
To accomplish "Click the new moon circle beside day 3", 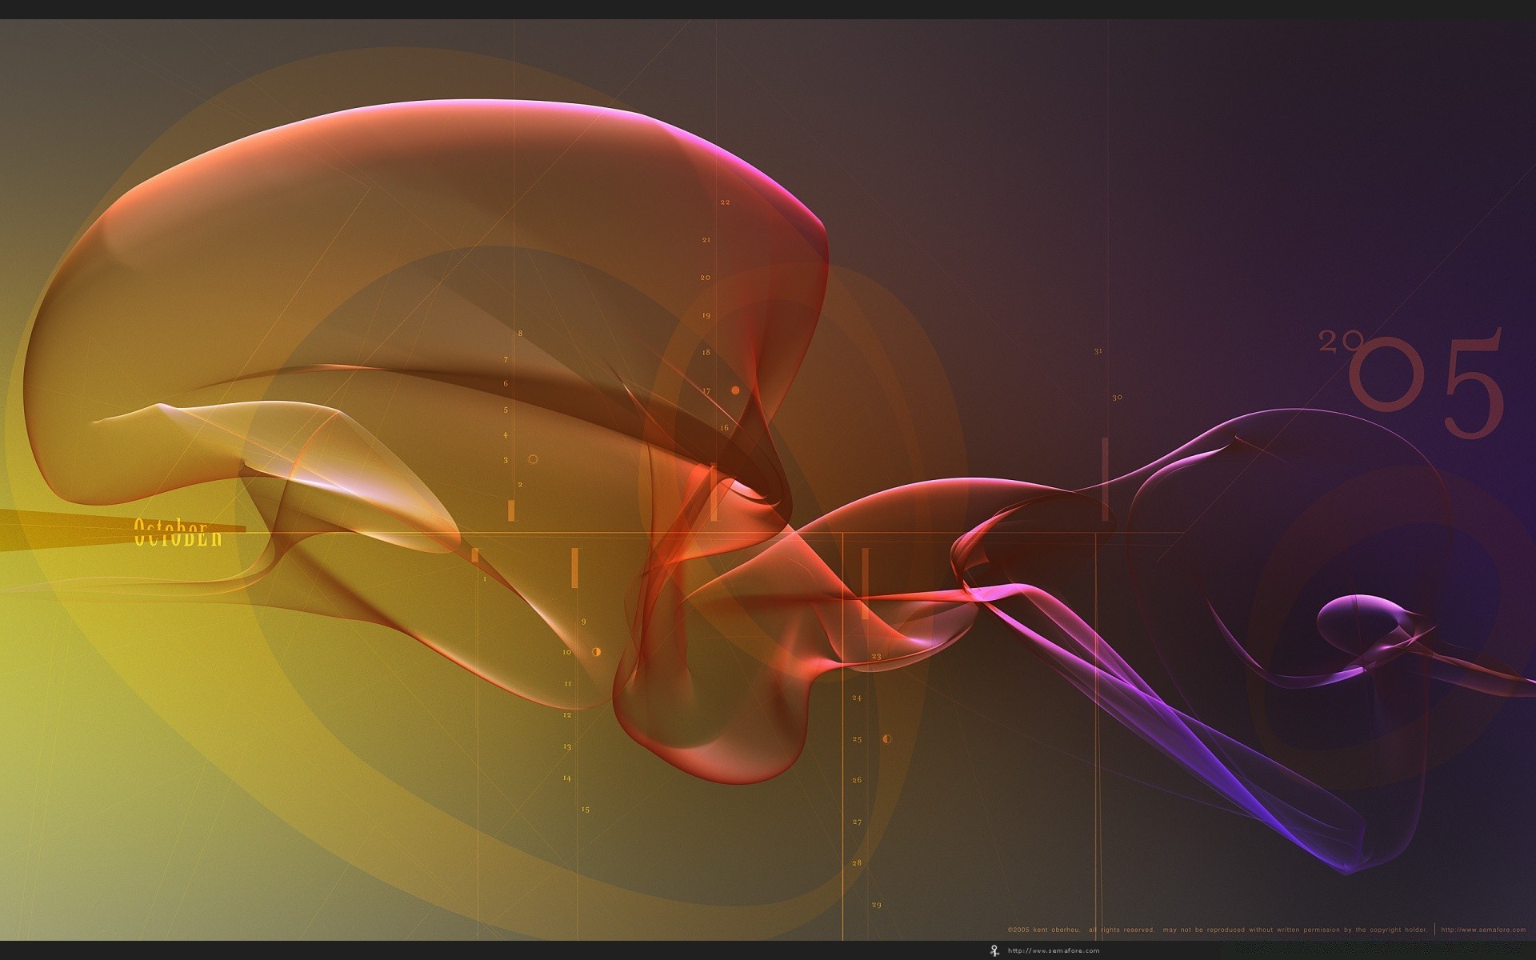I will [533, 459].
